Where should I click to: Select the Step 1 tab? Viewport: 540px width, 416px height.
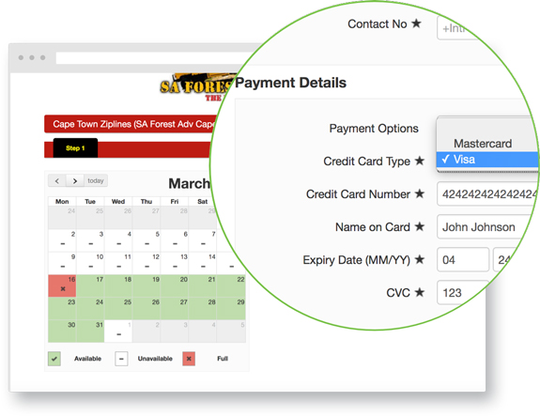[x=75, y=148]
